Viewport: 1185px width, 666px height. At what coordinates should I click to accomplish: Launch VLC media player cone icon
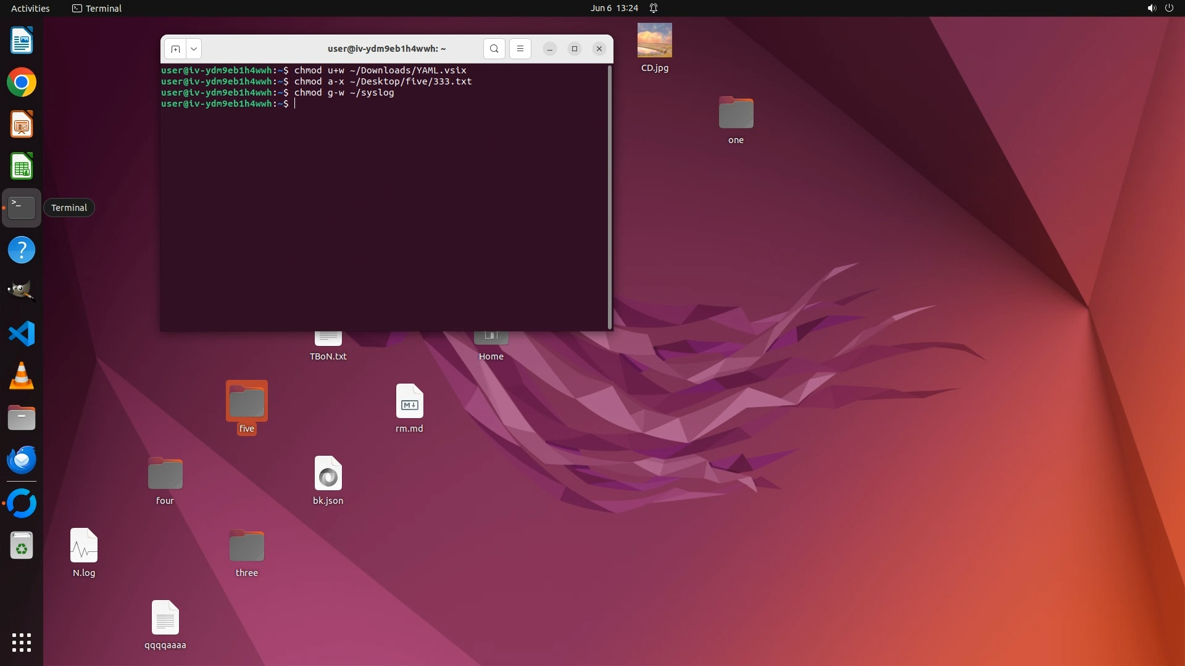[x=22, y=376]
